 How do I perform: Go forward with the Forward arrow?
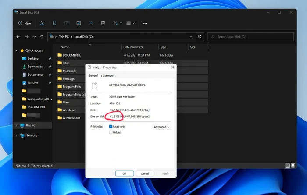(x=27, y=37)
